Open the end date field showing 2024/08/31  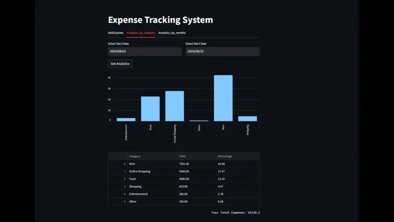click(x=222, y=52)
